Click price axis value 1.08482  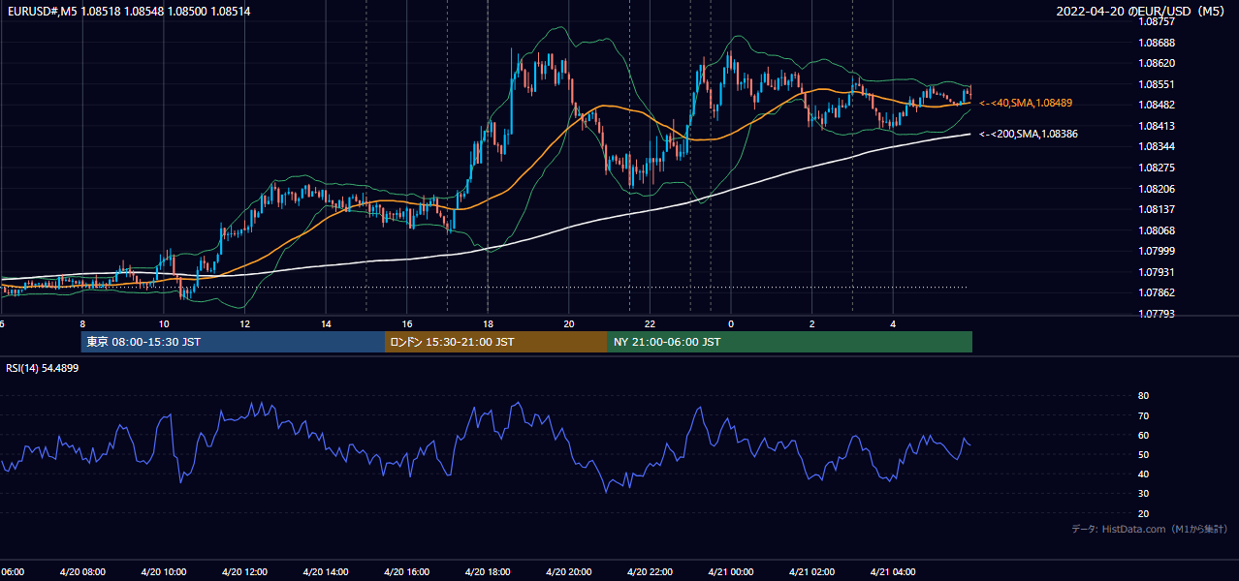pos(1157,105)
